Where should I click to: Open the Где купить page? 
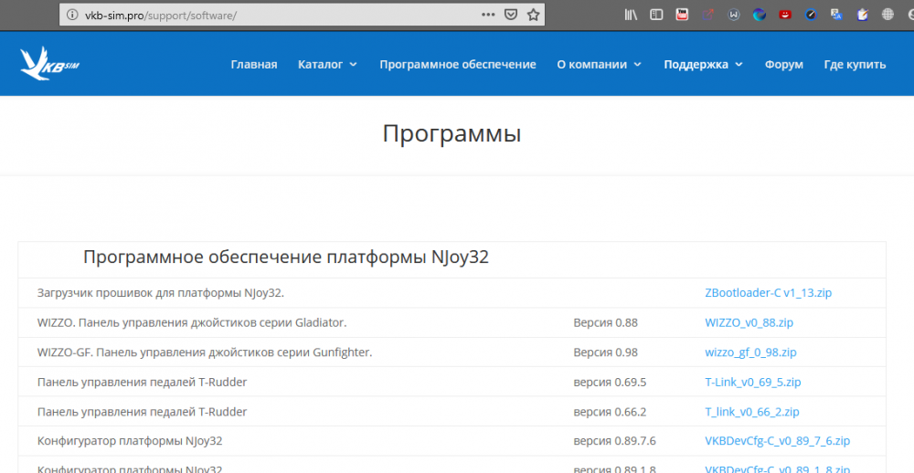click(855, 65)
